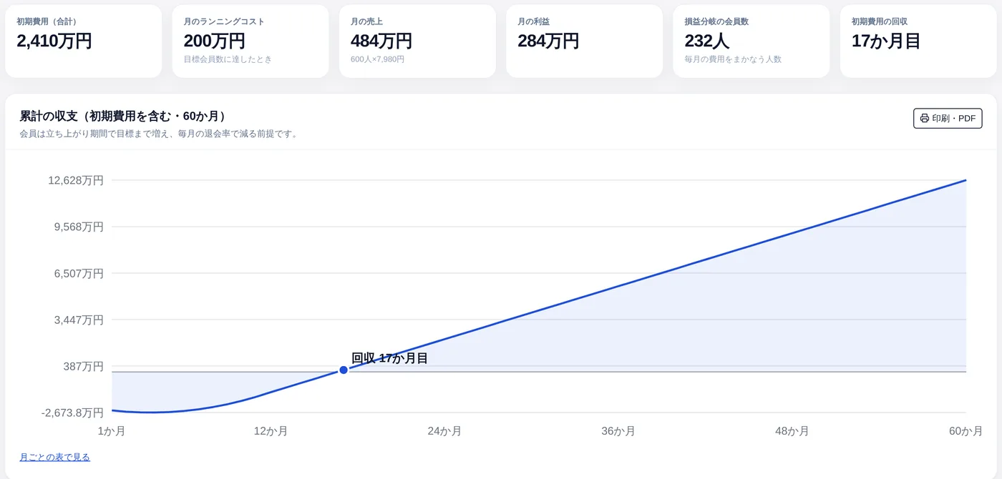The height and width of the screenshot is (479, 1002).
Task: Click the 印刷・PDF button
Action: click(x=948, y=118)
